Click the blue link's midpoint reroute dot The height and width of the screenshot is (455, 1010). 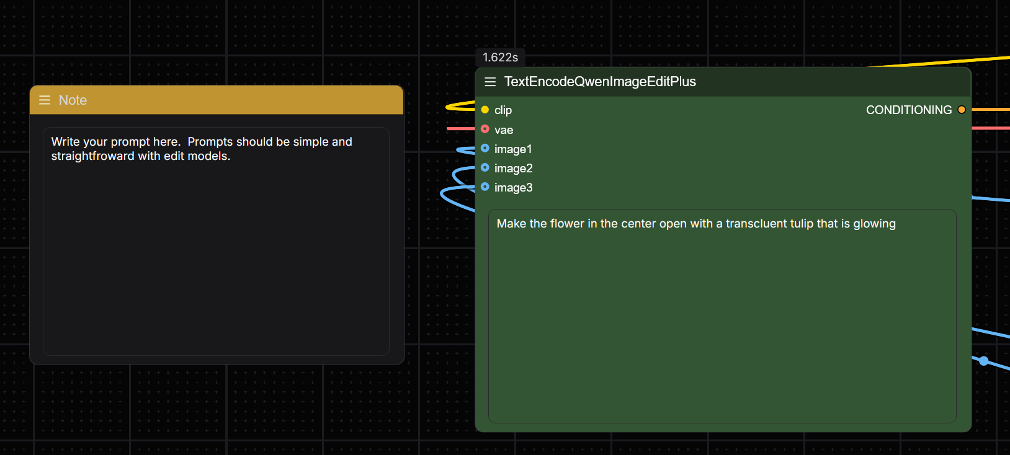click(984, 360)
